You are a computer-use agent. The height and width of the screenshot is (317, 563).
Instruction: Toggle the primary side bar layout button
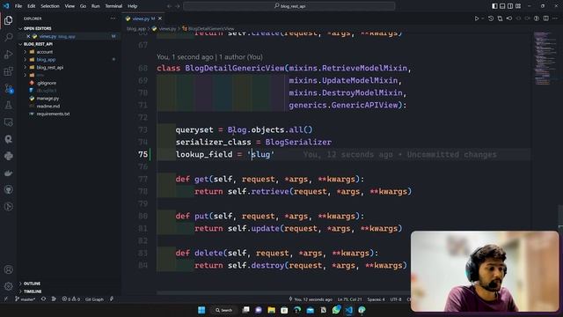click(x=494, y=6)
